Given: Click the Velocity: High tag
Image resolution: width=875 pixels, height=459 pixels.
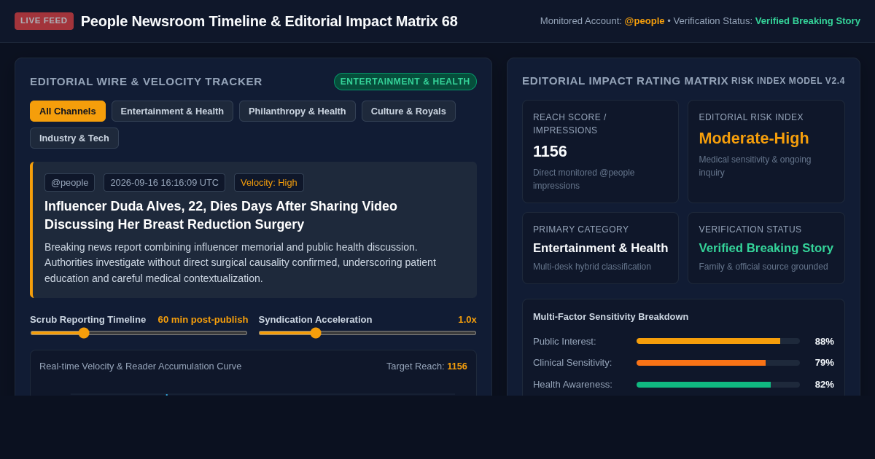Looking at the screenshot, I should tap(269, 182).
